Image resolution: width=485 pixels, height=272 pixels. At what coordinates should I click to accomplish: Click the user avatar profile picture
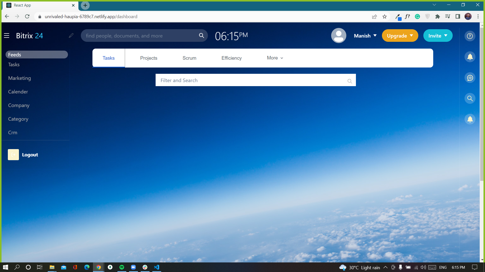coord(338,36)
